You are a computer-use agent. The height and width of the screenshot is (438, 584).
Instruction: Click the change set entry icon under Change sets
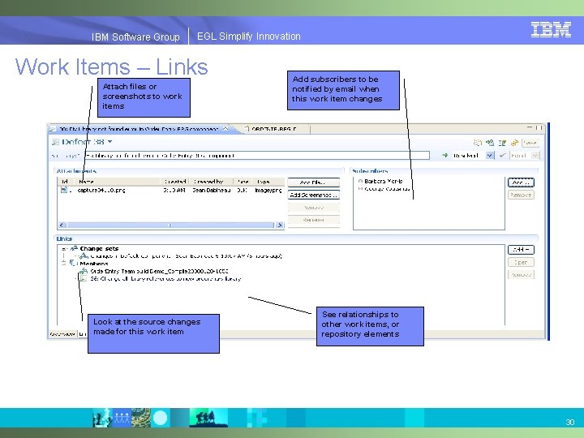[x=84, y=255]
